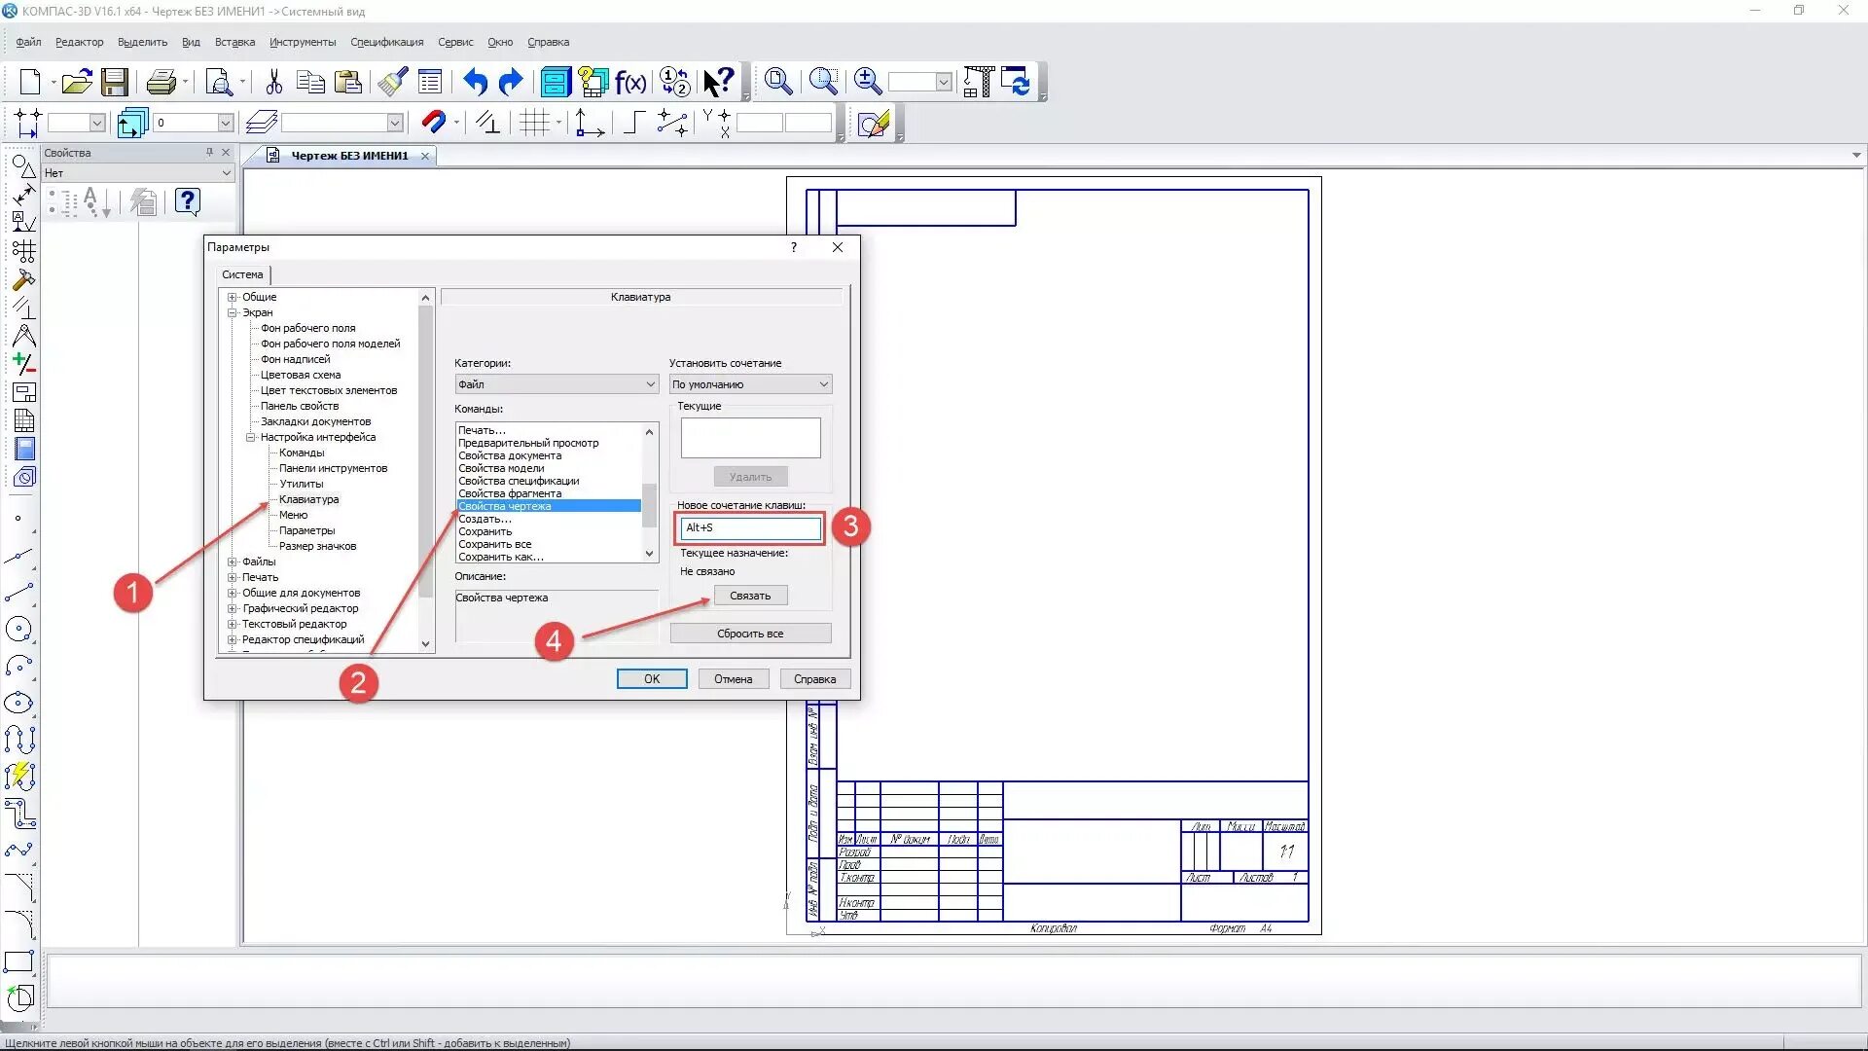This screenshot has width=1868, height=1051.
Task: Select Клавиатура in the settings tree
Action: (308, 499)
